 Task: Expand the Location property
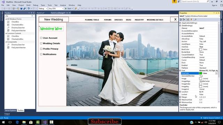click(x=180, y=92)
